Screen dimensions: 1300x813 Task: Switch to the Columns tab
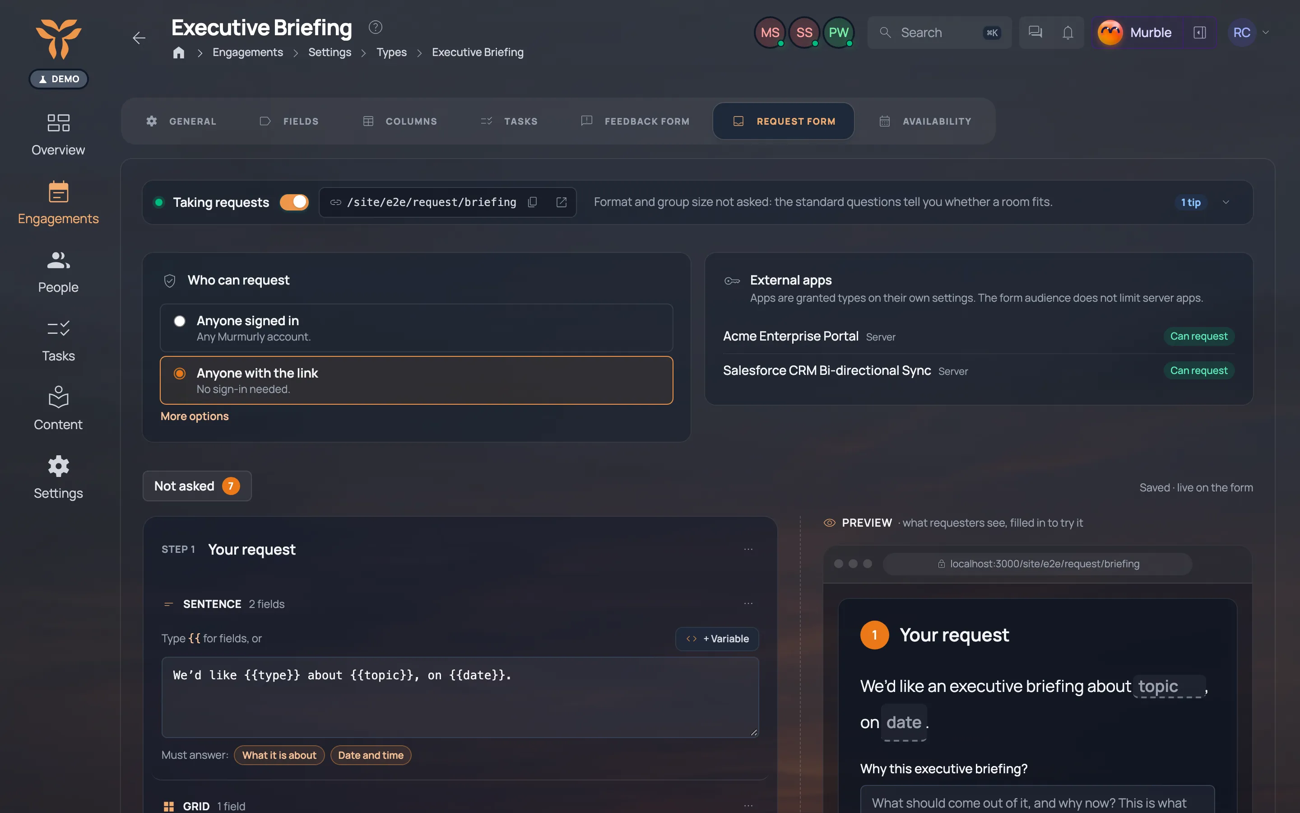click(400, 121)
